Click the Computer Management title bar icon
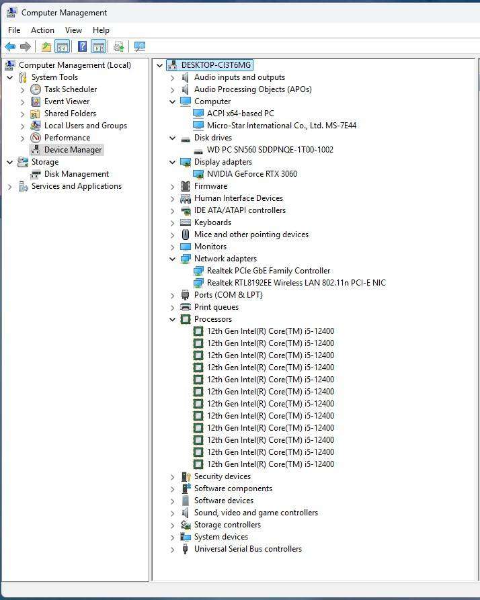This screenshot has width=480, height=600. pos(11,12)
